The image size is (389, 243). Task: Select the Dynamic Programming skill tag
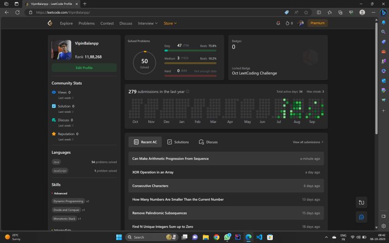pos(69,201)
